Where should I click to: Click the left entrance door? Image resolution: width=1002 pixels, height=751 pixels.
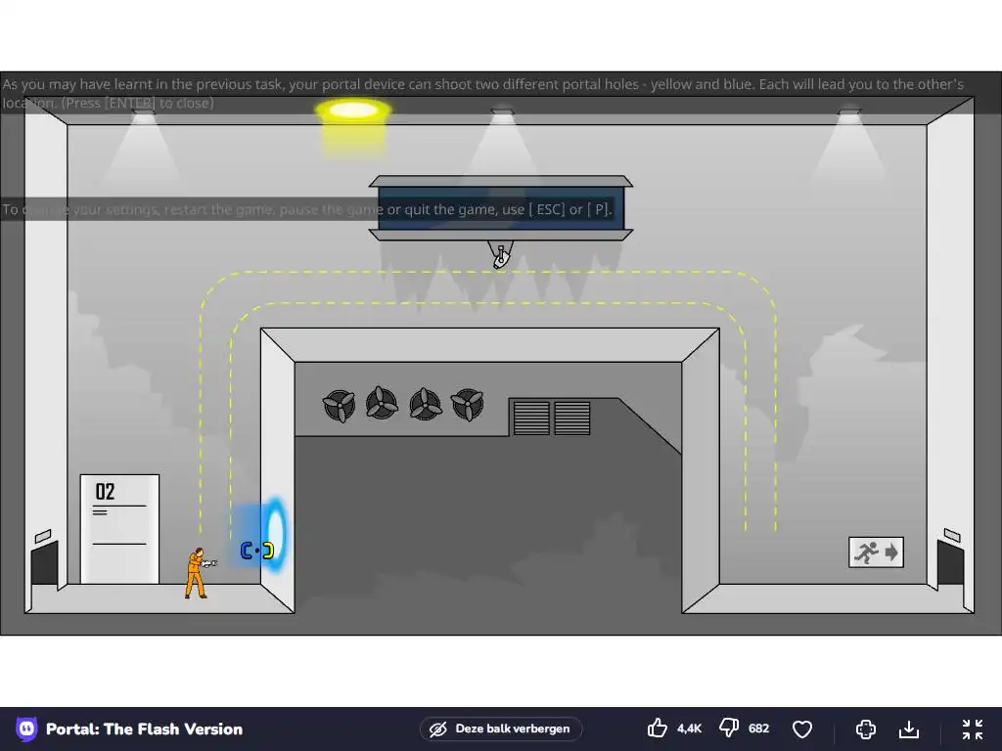tap(45, 563)
